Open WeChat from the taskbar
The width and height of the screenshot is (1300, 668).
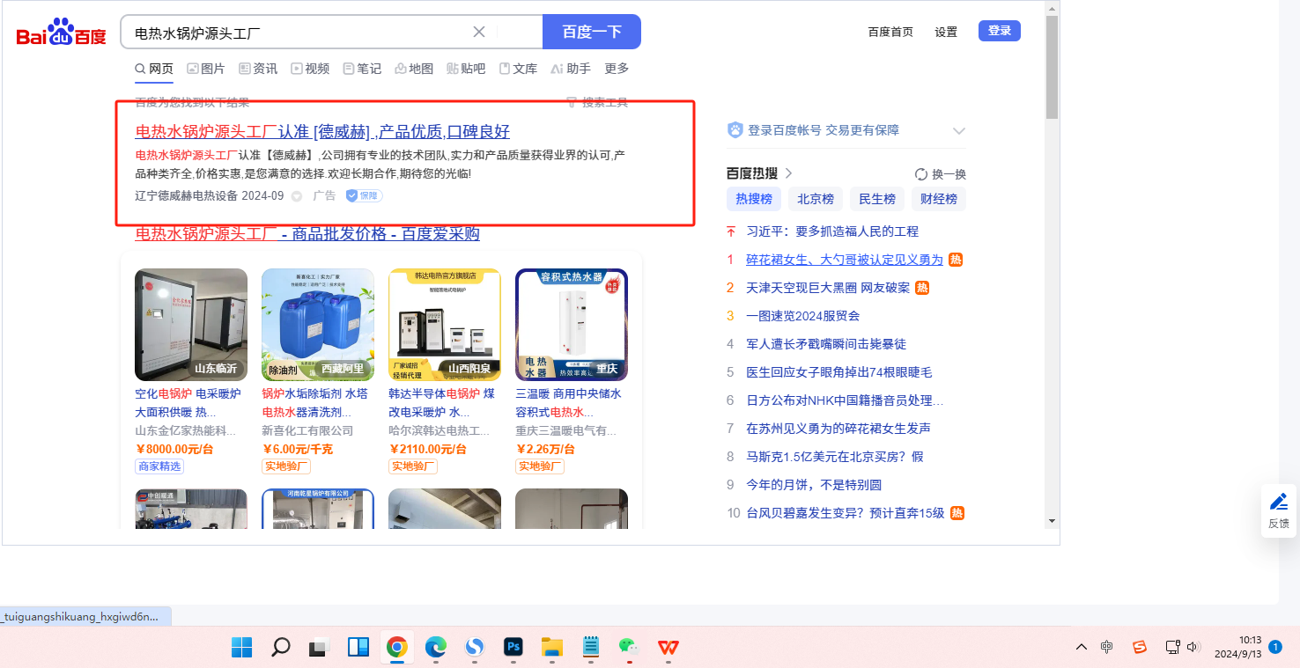tap(629, 648)
